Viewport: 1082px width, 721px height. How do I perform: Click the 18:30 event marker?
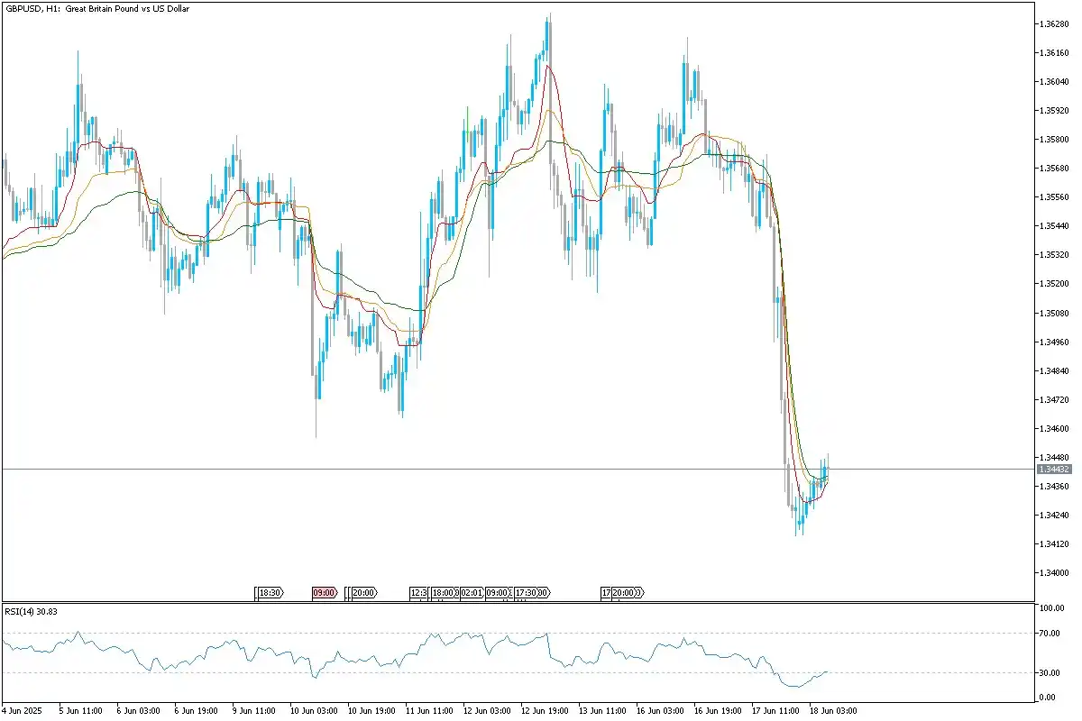coord(270,593)
